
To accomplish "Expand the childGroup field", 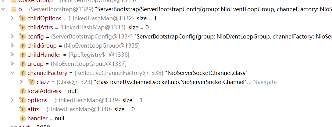I will coord(12,45).
